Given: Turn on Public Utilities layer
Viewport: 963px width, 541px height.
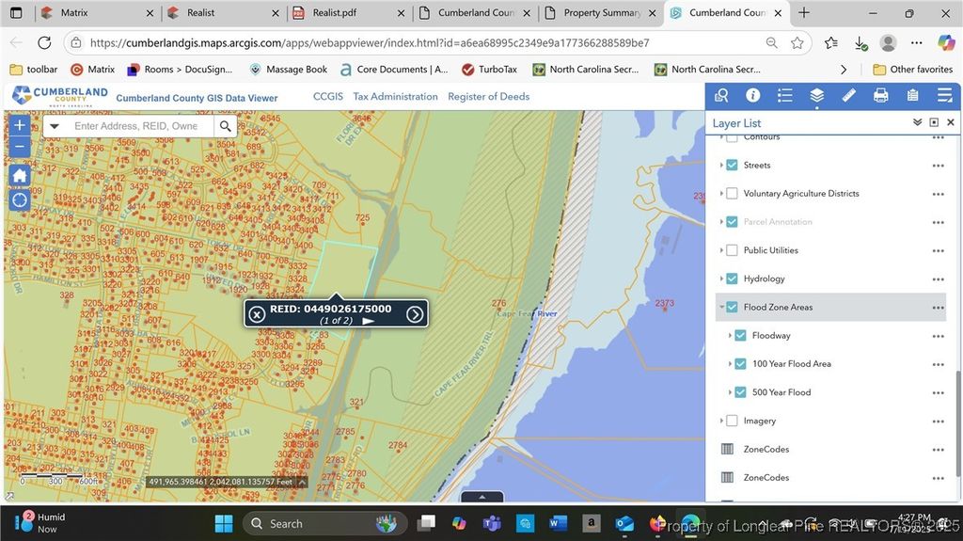Looking at the screenshot, I should (732, 250).
